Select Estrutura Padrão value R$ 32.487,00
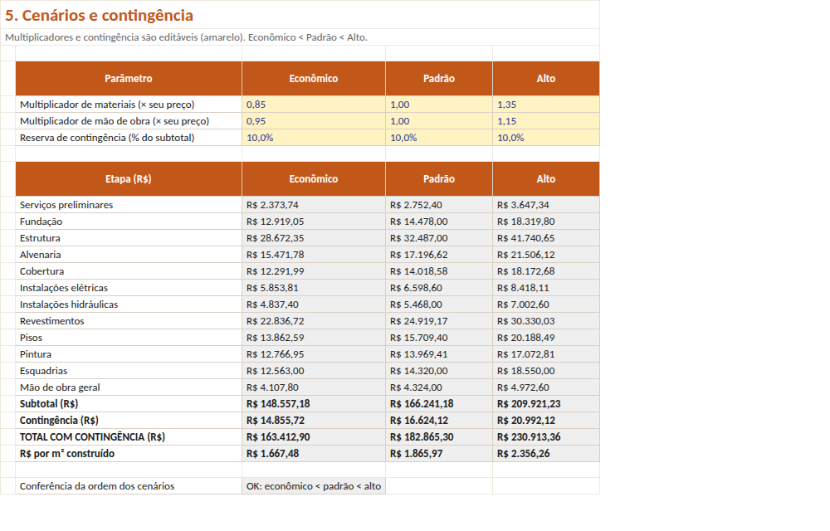This screenshot has width=830, height=531. point(439,238)
